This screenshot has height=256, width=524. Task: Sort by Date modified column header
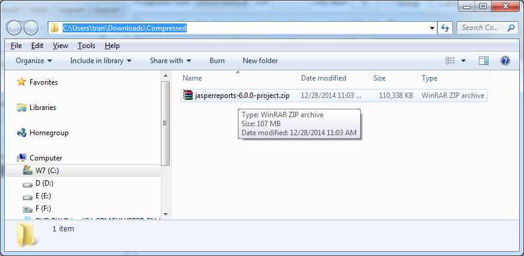333,78
